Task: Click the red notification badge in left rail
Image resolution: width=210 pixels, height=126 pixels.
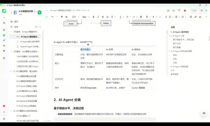Action: 4,106
